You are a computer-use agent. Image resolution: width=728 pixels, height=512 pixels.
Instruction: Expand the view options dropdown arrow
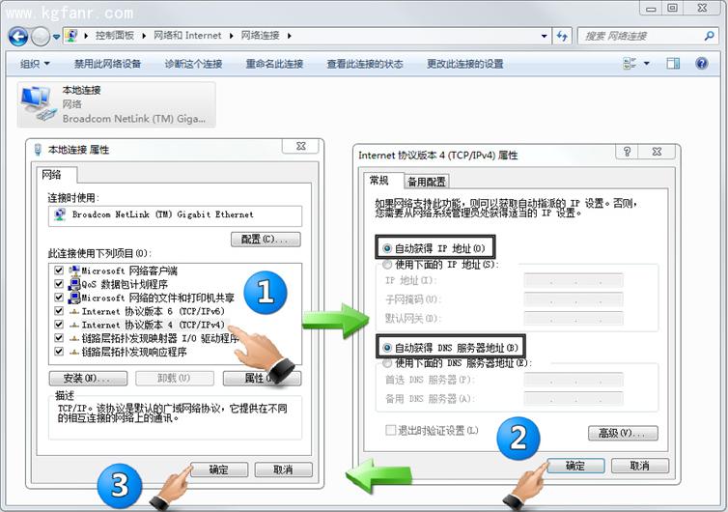coord(647,64)
